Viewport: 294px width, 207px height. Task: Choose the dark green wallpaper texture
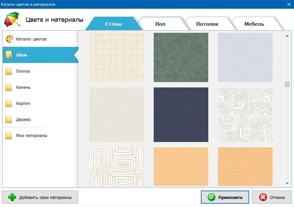pos(181,57)
